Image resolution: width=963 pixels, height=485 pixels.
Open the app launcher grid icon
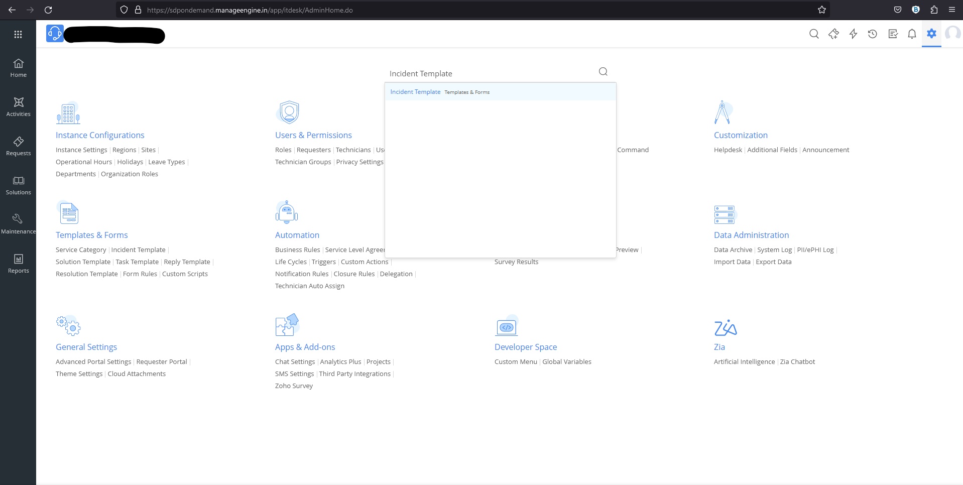click(x=18, y=34)
